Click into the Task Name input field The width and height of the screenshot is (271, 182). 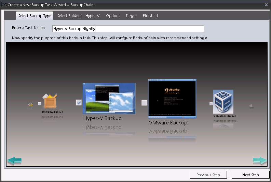pyautogui.click(x=128, y=29)
